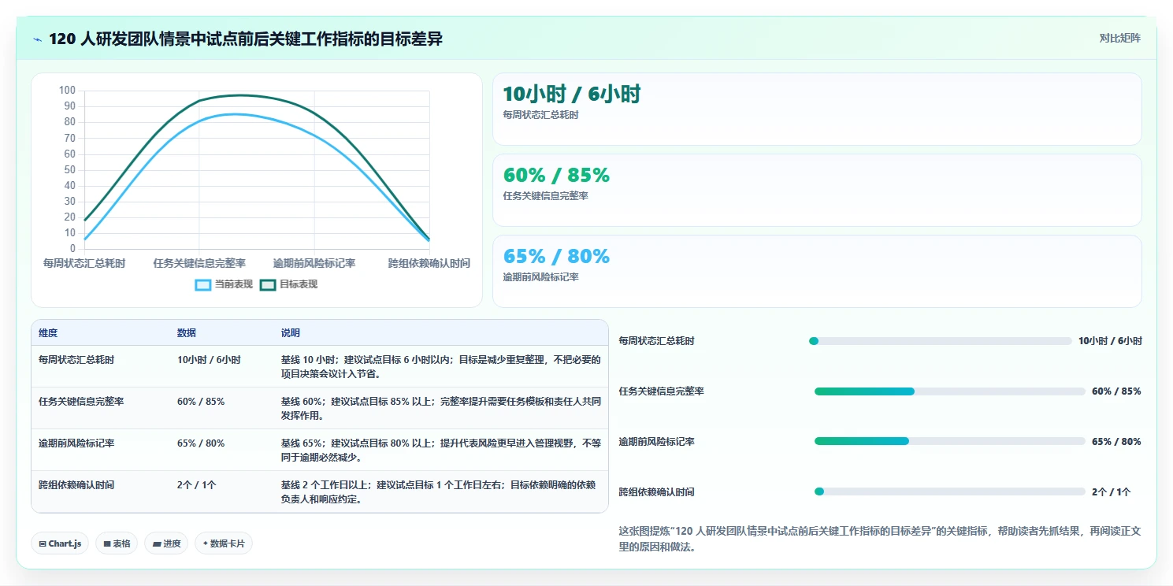1173x586 pixels.
Task: Click the dashboard title about 120 人研发团队
Action: (246, 39)
